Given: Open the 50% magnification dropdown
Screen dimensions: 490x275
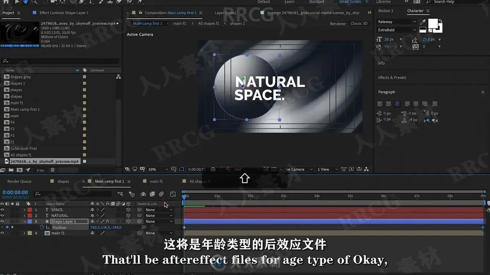Looking at the screenshot, I should [158, 169].
